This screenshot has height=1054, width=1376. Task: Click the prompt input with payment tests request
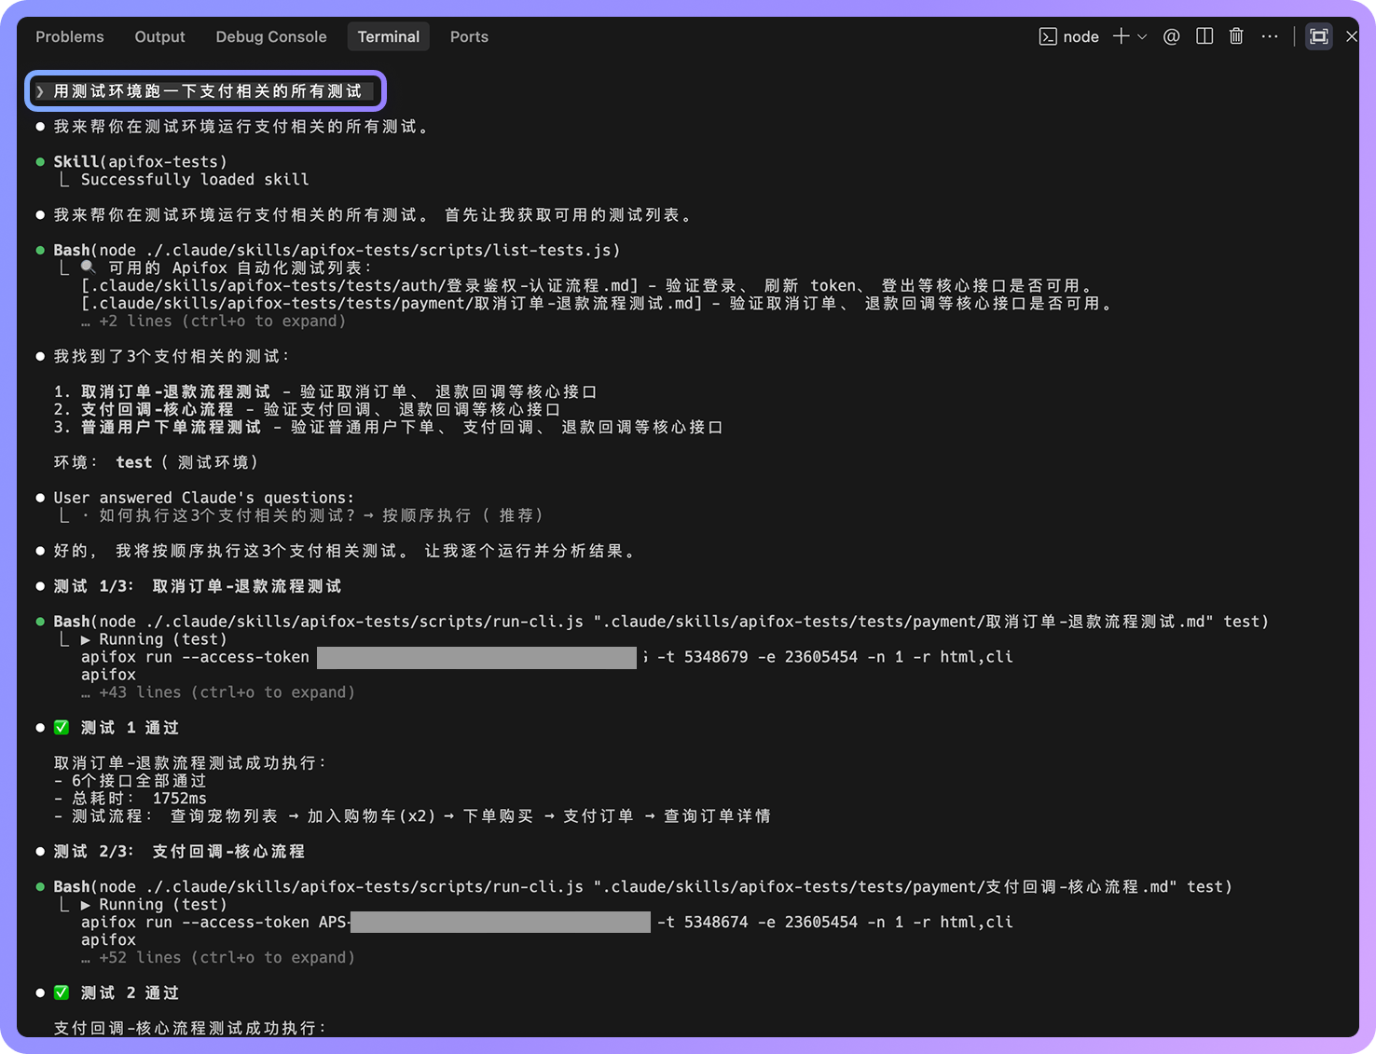pyautogui.click(x=207, y=91)
